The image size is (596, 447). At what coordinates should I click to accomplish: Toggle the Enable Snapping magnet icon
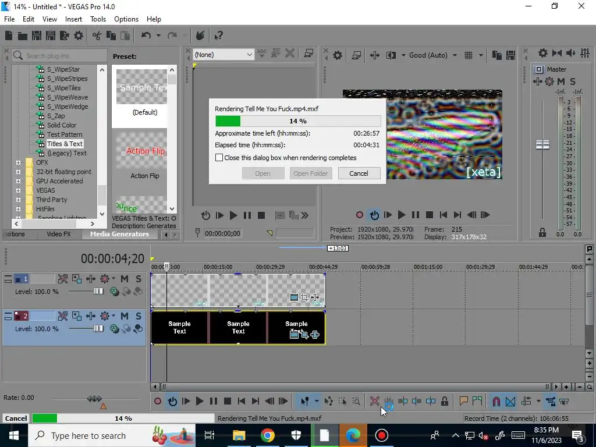click(496, 401)
